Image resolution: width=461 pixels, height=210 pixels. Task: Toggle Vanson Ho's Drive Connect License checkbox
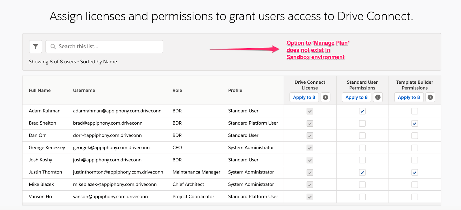(310, 197)
